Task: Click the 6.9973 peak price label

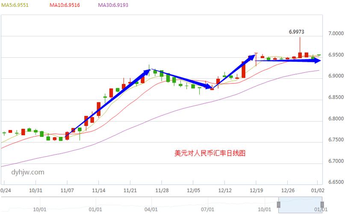Action: click(x=296, y=32)
